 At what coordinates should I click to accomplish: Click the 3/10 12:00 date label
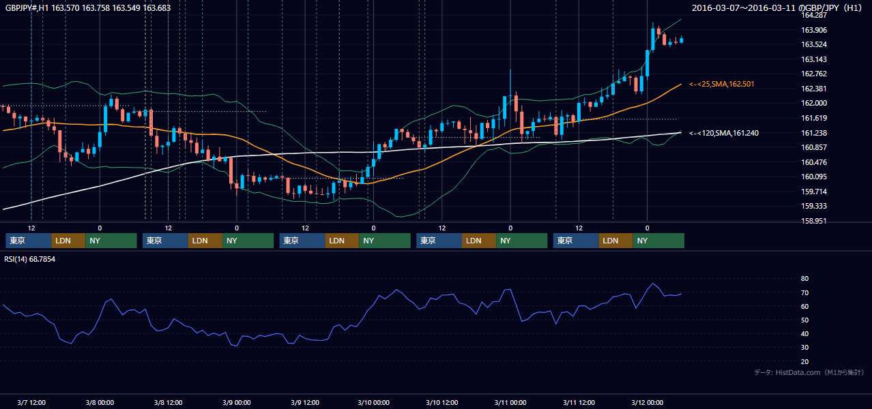[441, 402]
